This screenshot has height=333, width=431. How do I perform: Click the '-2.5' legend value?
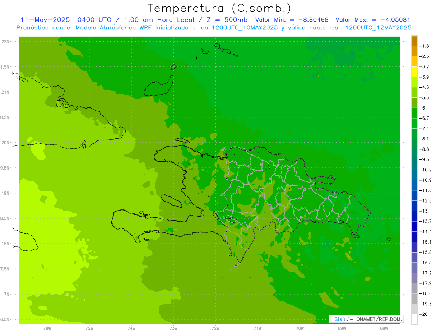tap(424, 56)
